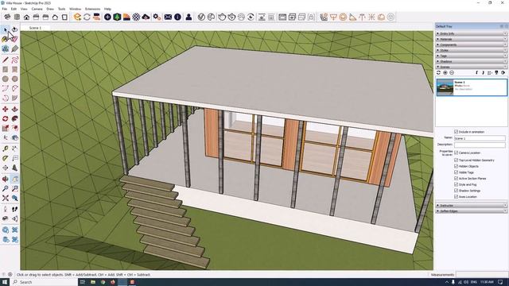Image resolution: width=509 pixels, height=286 pixels.
Task: Click the Measurements value box
Action: tap(482, 274)
